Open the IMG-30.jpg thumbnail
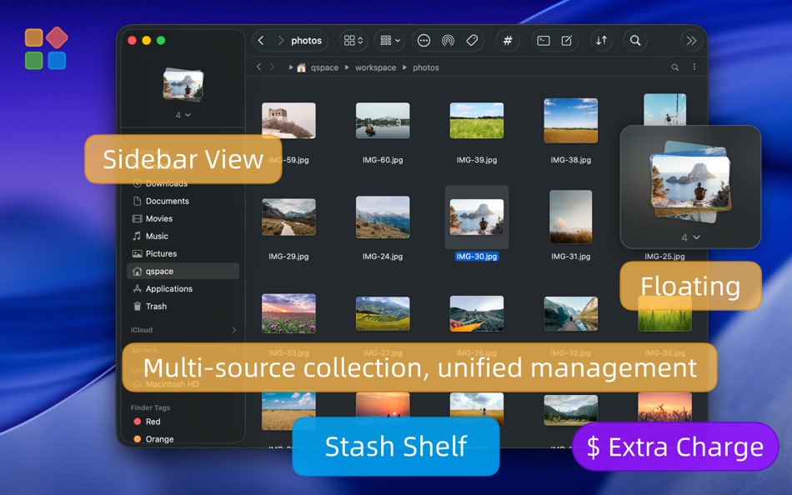This screenshot has height=495, width=792. point(476,217)
